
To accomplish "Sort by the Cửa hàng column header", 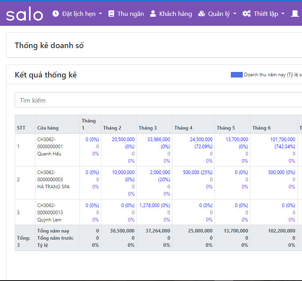I will pos(48,128).
